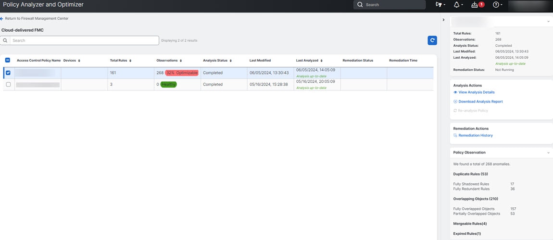Image resolution: width=553 pixels, height=240 pixels.
Task: Open the help question mark menu
Action: click(497, 5)
